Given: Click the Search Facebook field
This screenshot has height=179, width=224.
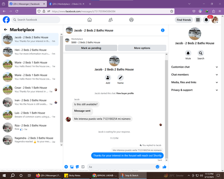Looking at the screenshot, I should pos(36,20).
